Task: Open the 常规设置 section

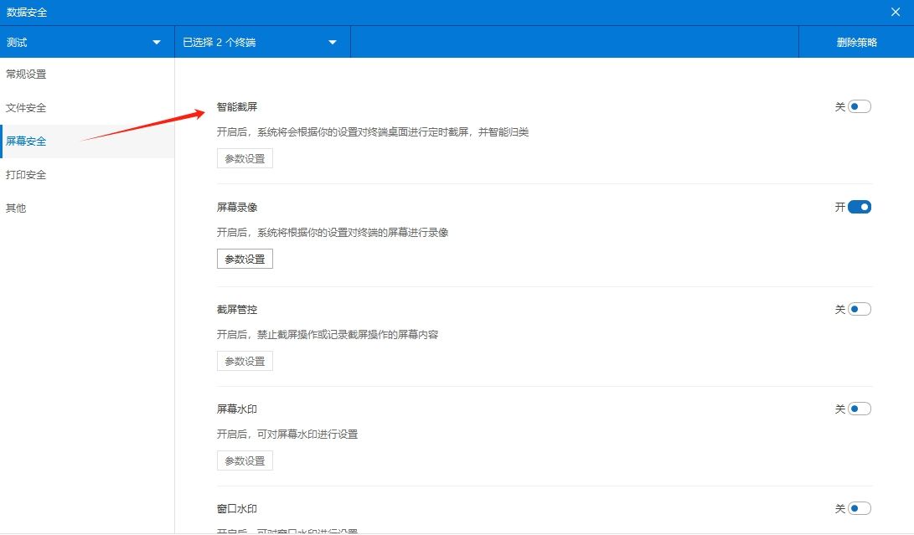Action: pyautogui.click(x=87, y=74)
